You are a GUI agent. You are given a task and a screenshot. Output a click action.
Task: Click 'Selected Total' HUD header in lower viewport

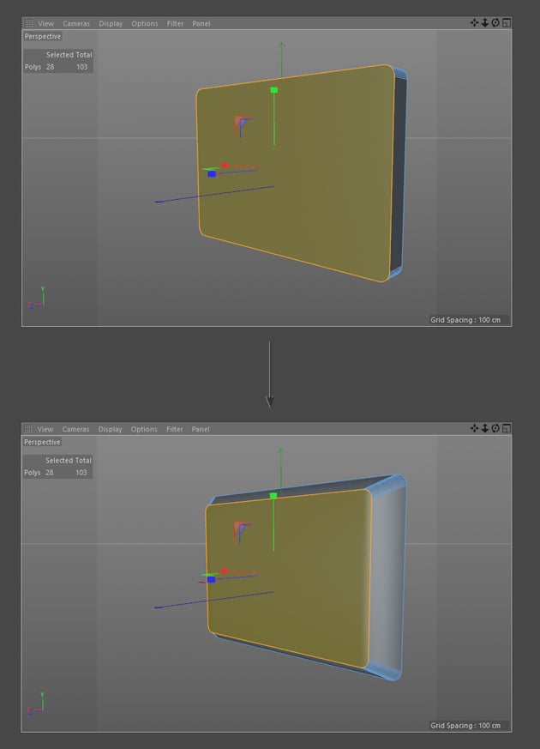pyautogui.click(x=69, y=461)
